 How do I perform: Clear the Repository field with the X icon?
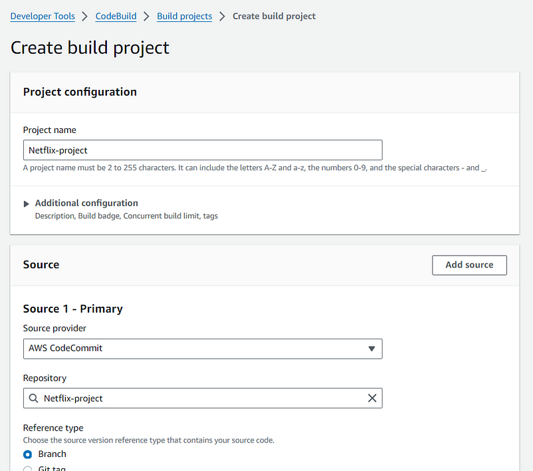point(372,398)
